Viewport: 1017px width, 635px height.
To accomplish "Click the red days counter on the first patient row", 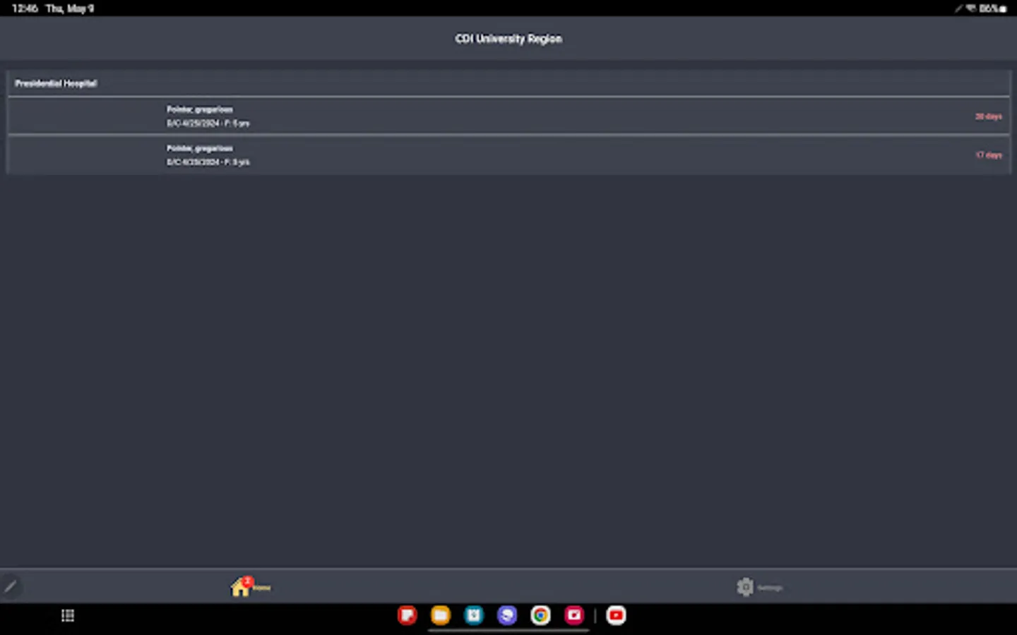I will pyautogui.click(x=988, y=116).
